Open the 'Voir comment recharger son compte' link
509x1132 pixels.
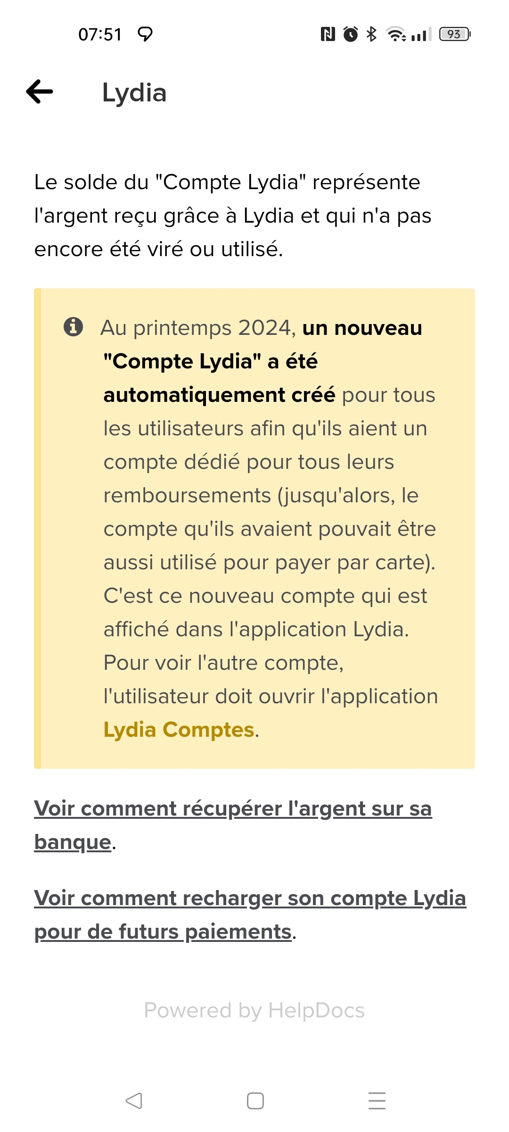(250, 899)
